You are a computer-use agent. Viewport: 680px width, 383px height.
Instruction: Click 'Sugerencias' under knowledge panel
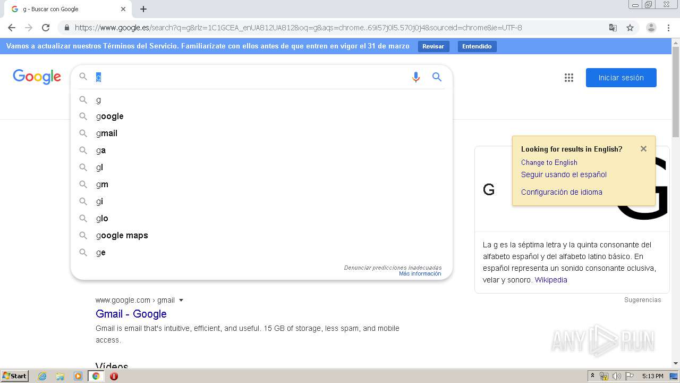[642, 300]
